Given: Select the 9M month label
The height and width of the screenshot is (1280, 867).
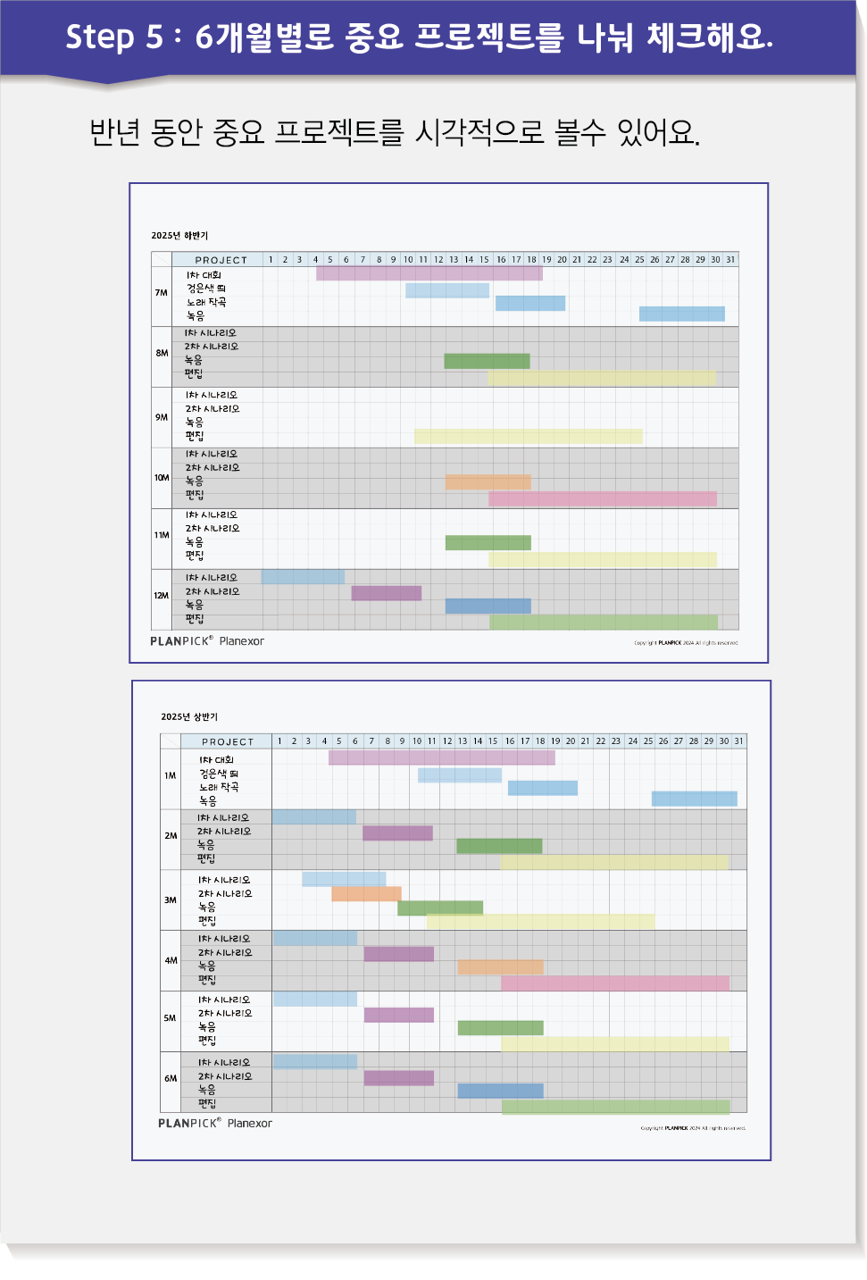Looking at the screenshot, I should pyautogui.click(x=162, y=417).
